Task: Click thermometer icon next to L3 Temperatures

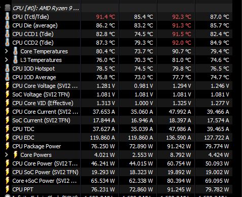Action: tap(15, 60)
